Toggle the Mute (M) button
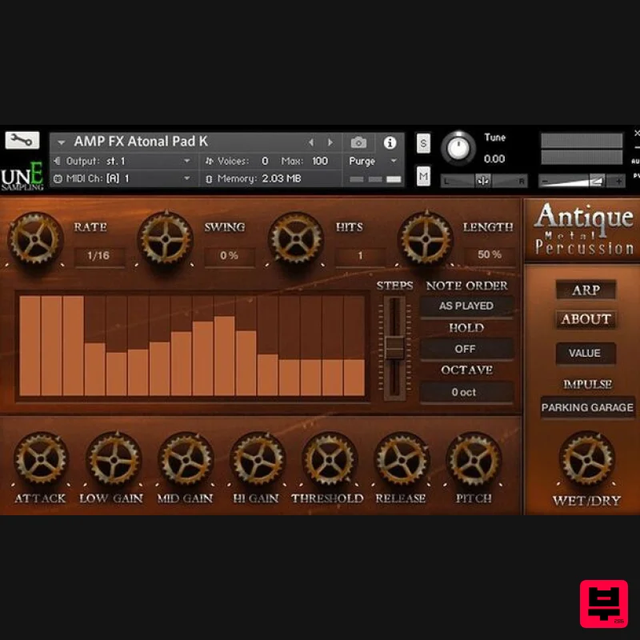 coord(423,175)
